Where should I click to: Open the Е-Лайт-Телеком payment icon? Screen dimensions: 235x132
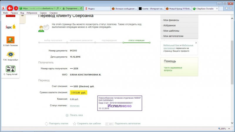click(11, 40)
